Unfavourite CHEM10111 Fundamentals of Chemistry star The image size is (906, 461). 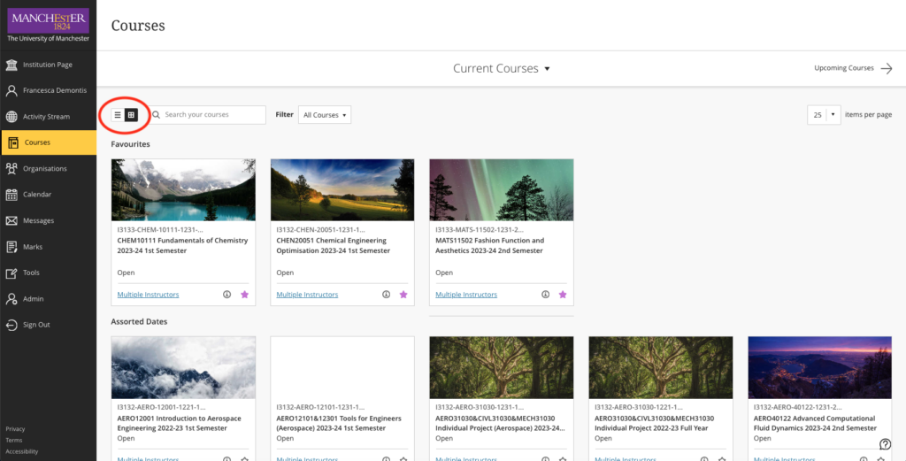pyautogui.click(x=244, y=295)
